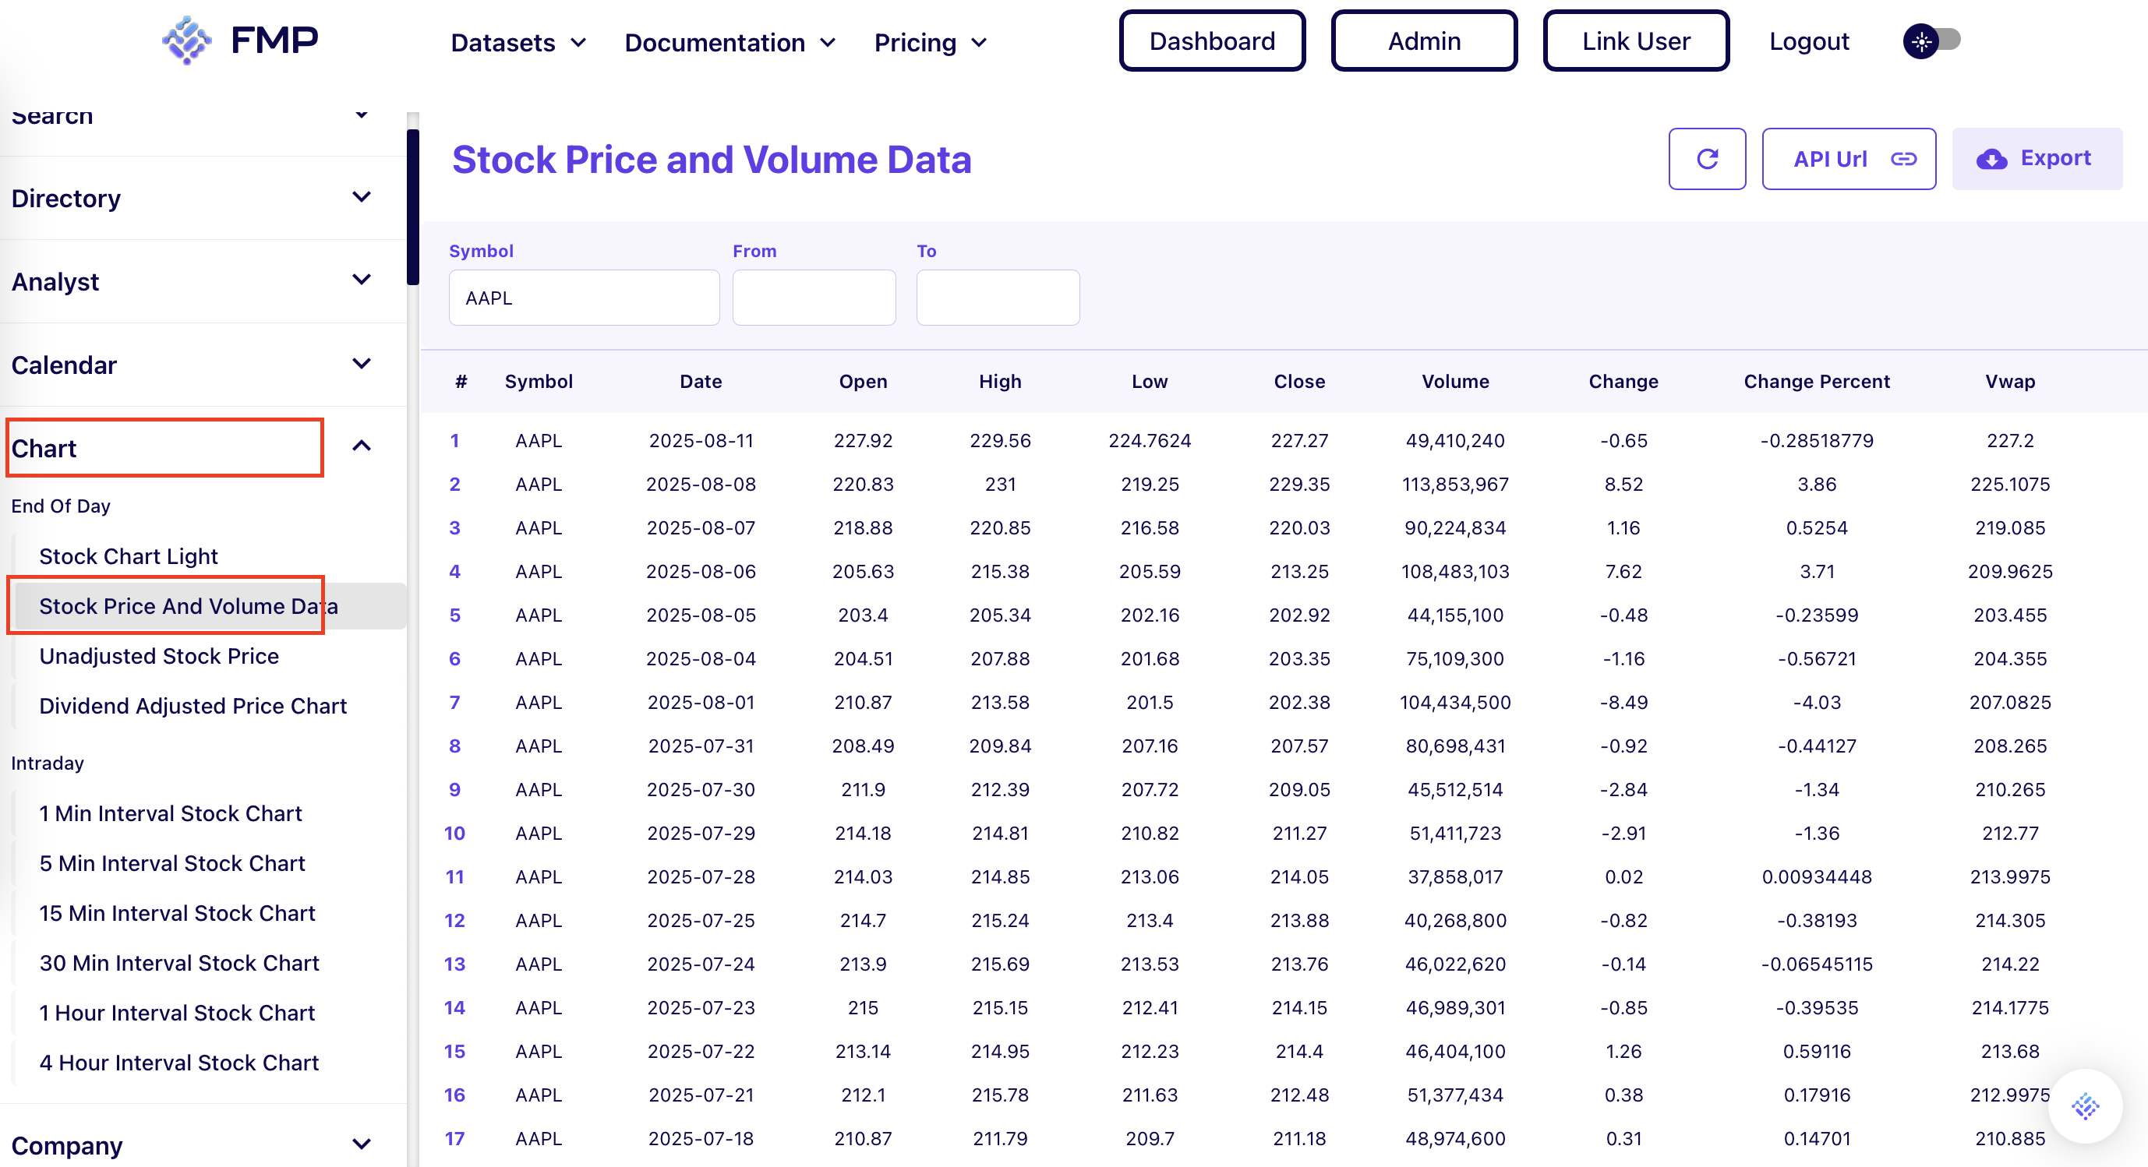Click change value -8.49
This screenshot has width=2148, height=1167.
[x=1623, y=702]
